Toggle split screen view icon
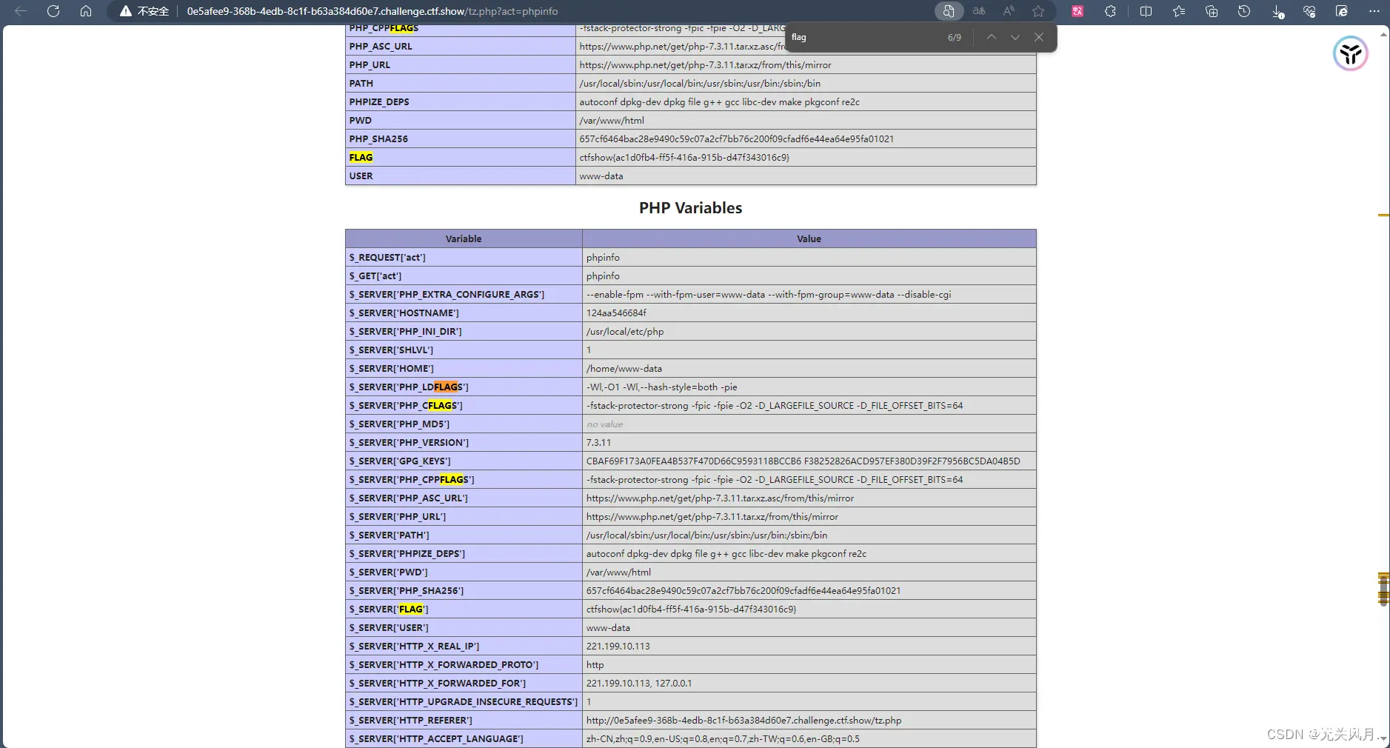 click(1146, 11)
